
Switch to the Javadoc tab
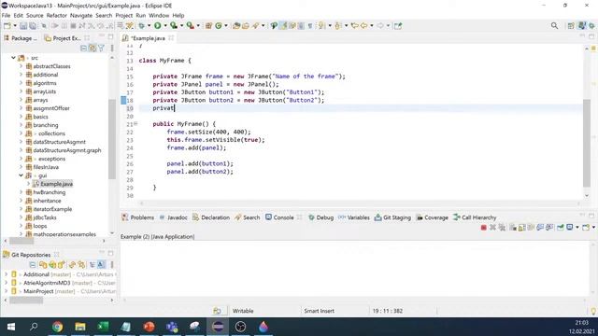[173, 217]
